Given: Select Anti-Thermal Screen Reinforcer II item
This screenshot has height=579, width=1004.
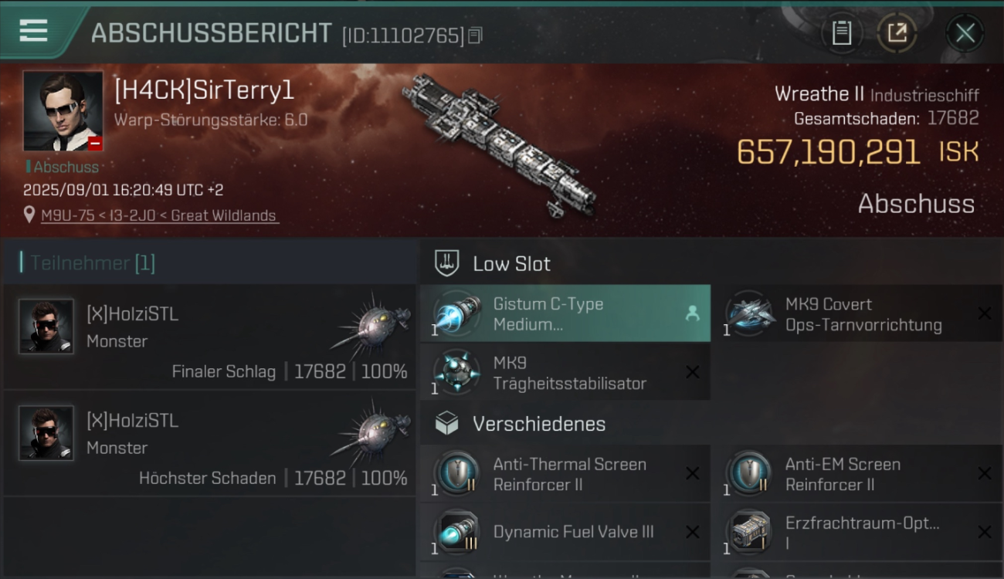Looking at the screenshot, I should pyautogui.click(x=565, y=474).
